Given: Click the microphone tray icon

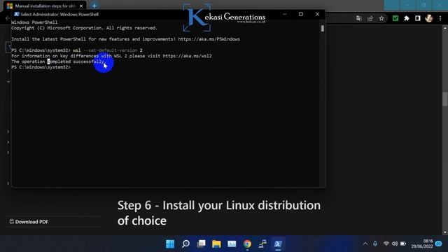Looking at the screenshot, I should 375,244.
